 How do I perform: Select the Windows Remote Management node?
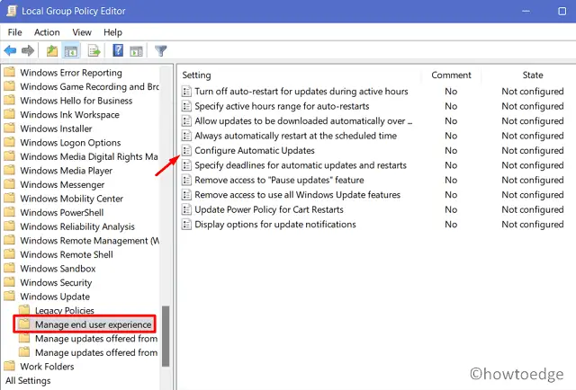point(90,240)
